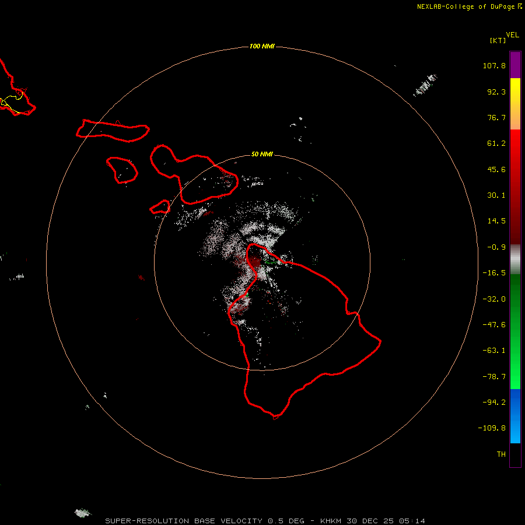Click the [KT] units label
Screen dimensions: 525x525
[498, 40]
